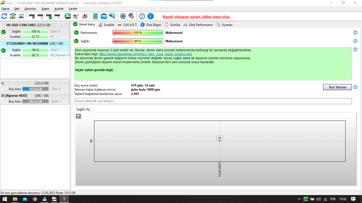Image resolution: width=362 pixels, height=203 pixels.
Task: Select the ST320LM001 HN-M320MBB disk
Action: coord(35,49)
